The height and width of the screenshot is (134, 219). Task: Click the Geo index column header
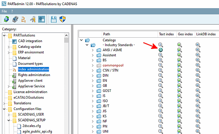click(185, 34)
